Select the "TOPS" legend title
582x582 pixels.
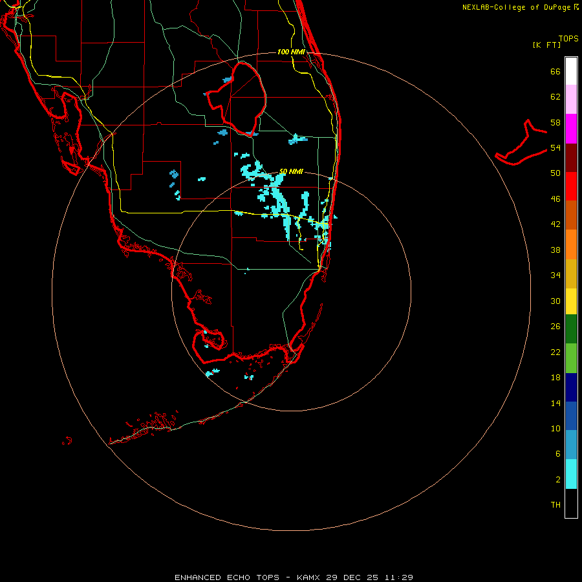(x=568, y=39)
